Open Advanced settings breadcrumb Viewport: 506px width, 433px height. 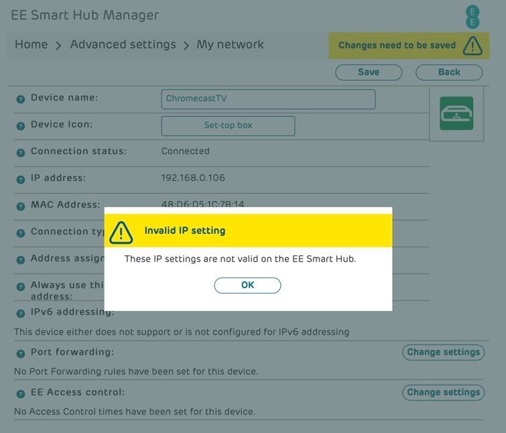point(123,44)
